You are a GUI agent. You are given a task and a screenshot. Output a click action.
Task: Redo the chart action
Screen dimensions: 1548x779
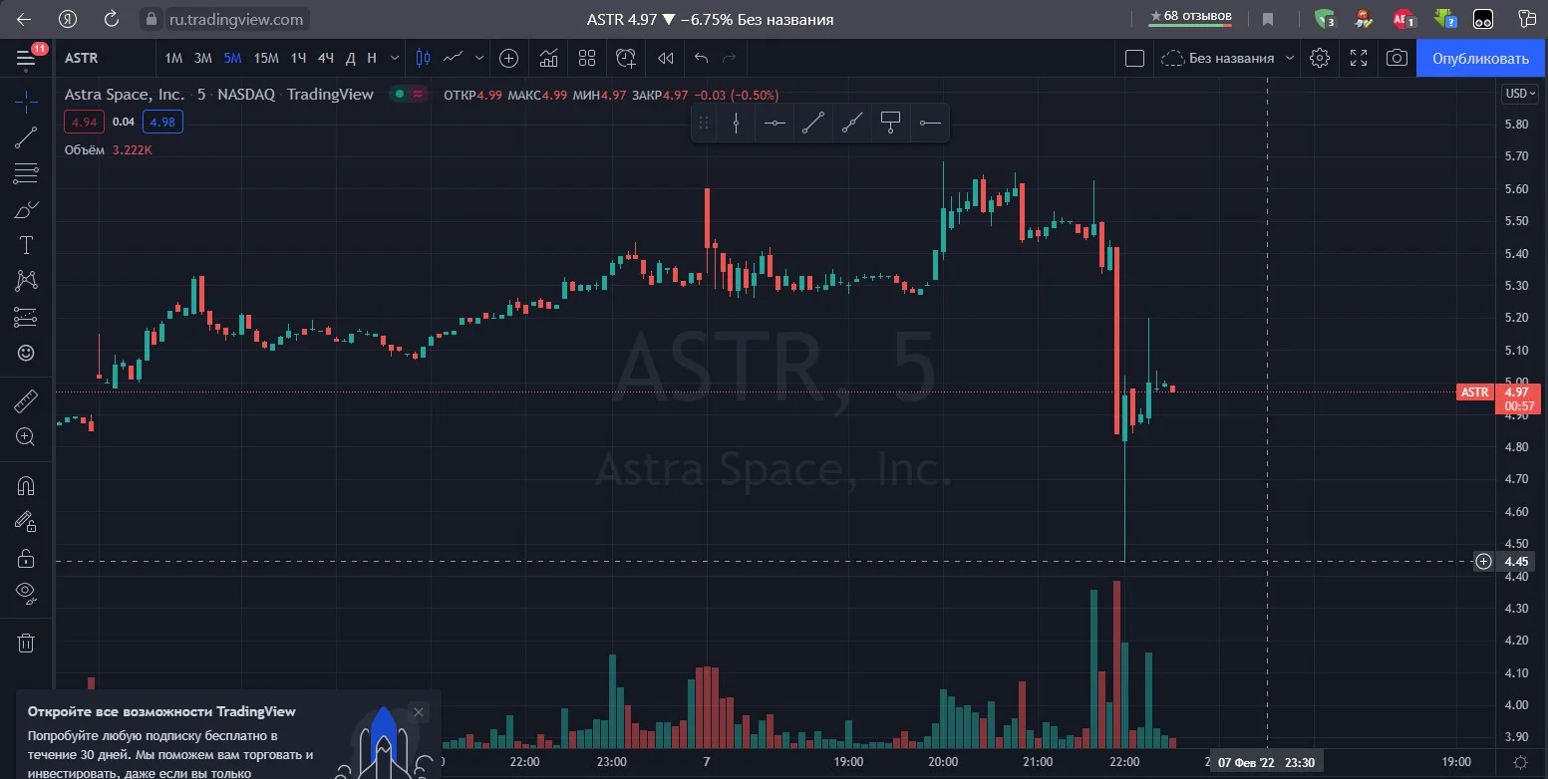click(x=729, y=59)
